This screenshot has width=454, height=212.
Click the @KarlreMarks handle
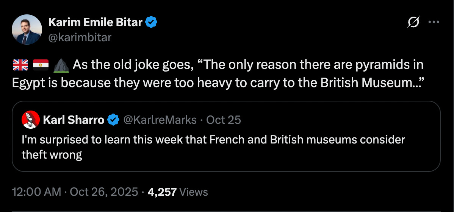(x=160, y=120)
